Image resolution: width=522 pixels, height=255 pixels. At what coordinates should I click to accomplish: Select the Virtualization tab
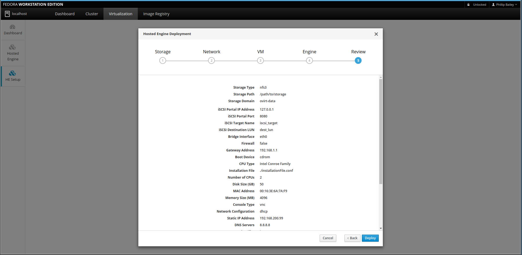(120, 14)
